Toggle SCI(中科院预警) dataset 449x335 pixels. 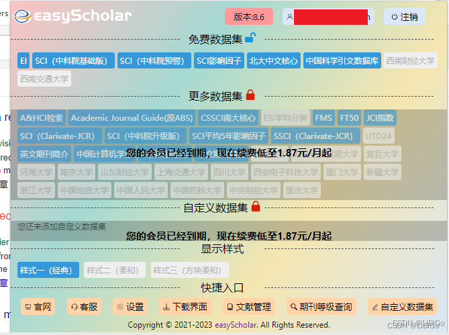pyautogui.click(x=154, y=60)
